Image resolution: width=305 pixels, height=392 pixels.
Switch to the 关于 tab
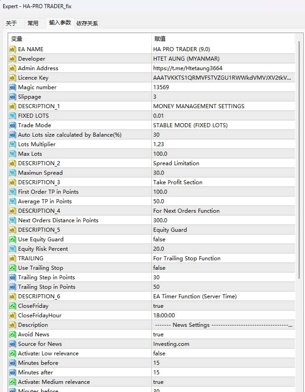(x=11, y=24)
